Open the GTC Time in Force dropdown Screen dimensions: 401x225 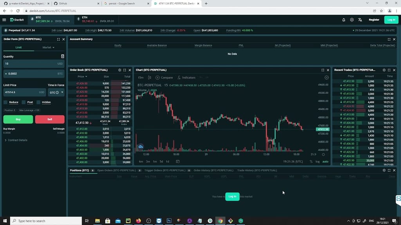[x=56, y=92]
